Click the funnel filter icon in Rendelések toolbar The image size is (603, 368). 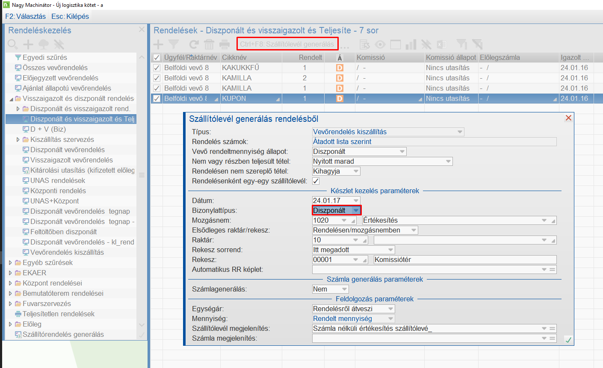click(x=174, y=44)
